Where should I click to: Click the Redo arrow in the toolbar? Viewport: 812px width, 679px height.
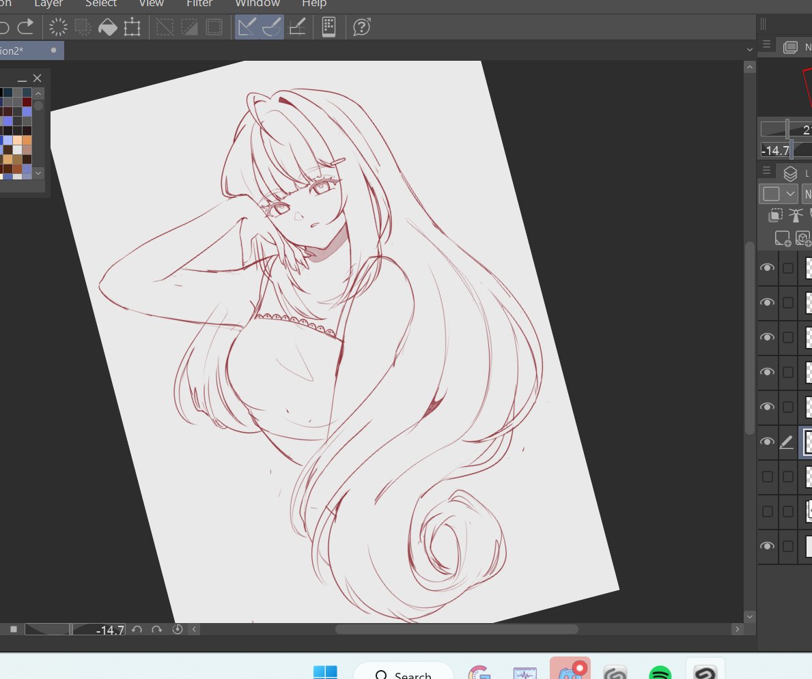(26, 27)
